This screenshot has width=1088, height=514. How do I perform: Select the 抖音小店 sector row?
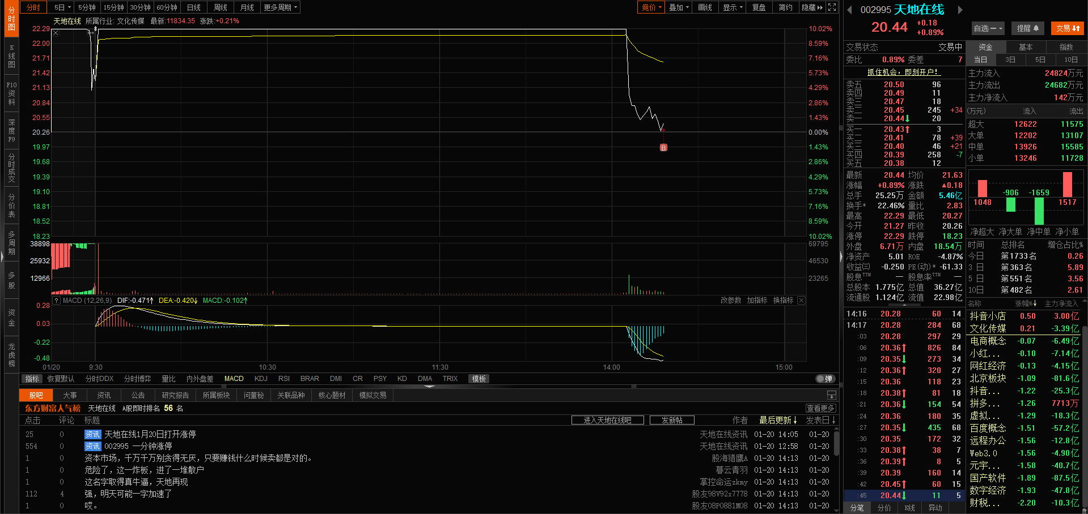pyautogui.click(x=1023, y=316)
